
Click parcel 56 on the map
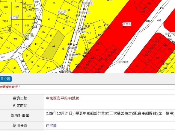38,66
